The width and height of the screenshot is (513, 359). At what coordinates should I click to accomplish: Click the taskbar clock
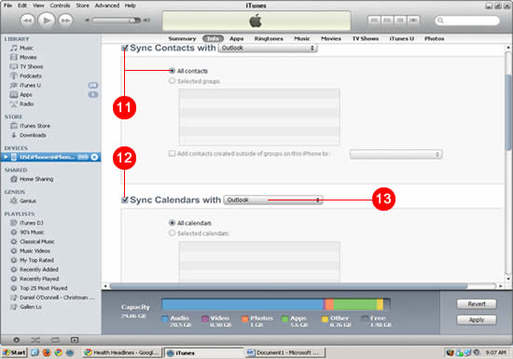pos(495,352)
